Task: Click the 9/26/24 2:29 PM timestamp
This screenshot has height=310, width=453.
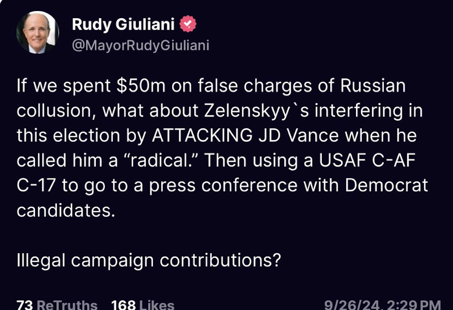Action: [382, 305]
